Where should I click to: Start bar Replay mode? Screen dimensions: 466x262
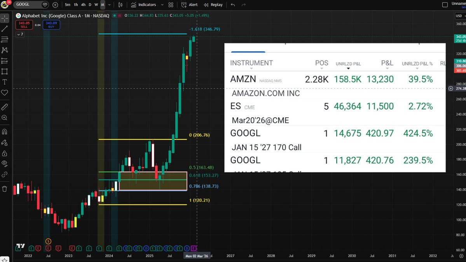pos(213,5)
